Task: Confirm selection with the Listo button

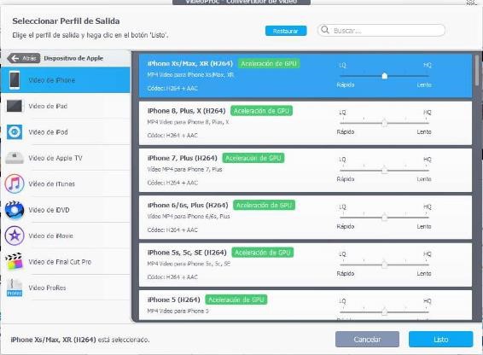Action: (x=441, y=340)
